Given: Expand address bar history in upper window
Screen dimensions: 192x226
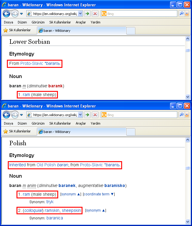Looking at the screenshot, I should (x=80, y=14).
